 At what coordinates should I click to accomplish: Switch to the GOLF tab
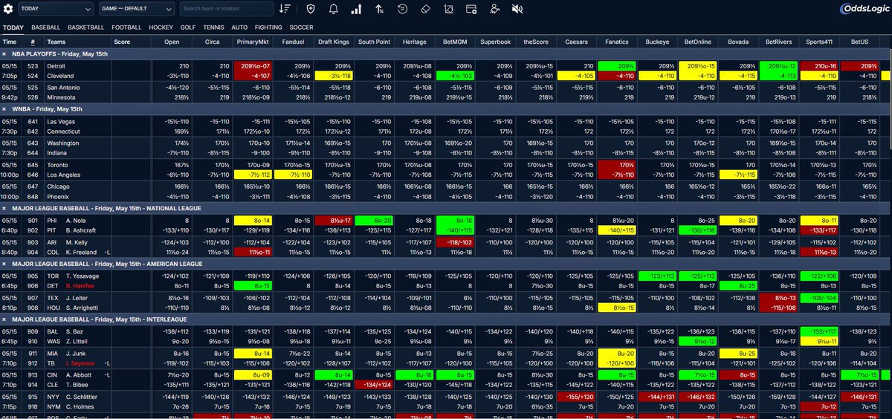click(x=188, y=27)
